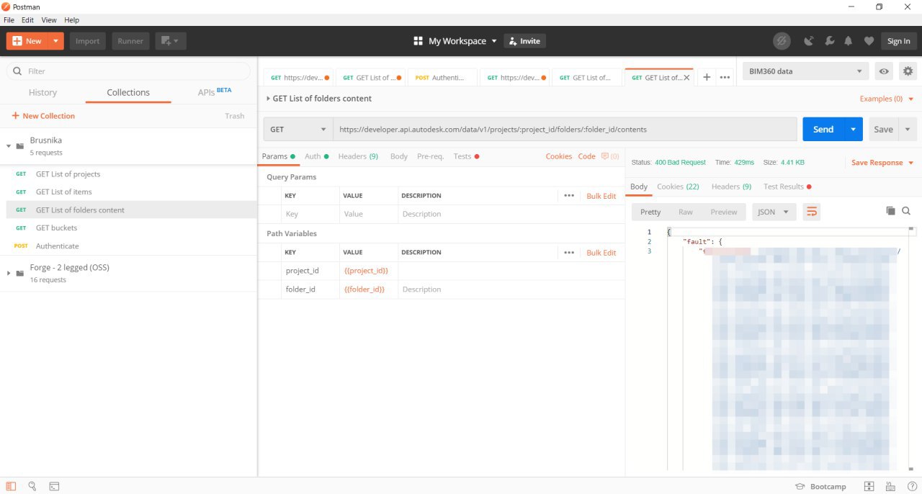
Task: Open manage environments gear icon
Action: (908, 71)
